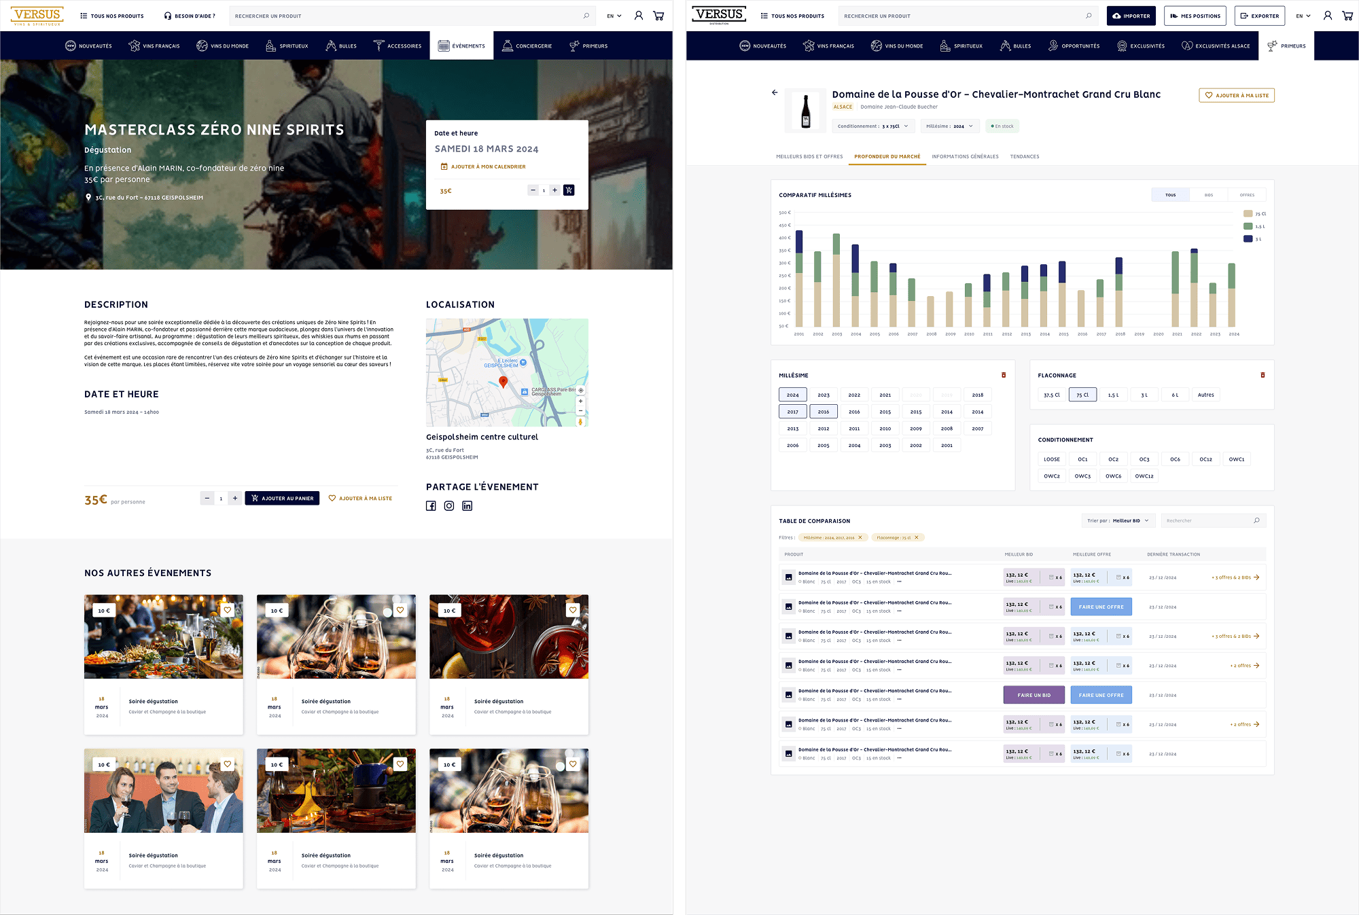Click the Facebook share icon
This screenshot has height=915, width=1359.
[x=431, y=506]
